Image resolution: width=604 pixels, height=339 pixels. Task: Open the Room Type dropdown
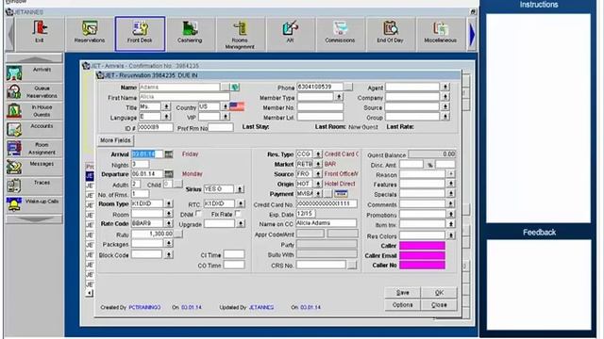tap(169, 203)
